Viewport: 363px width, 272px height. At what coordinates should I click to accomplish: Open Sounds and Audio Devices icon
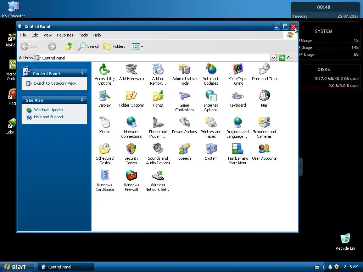[x=158, y=149]
